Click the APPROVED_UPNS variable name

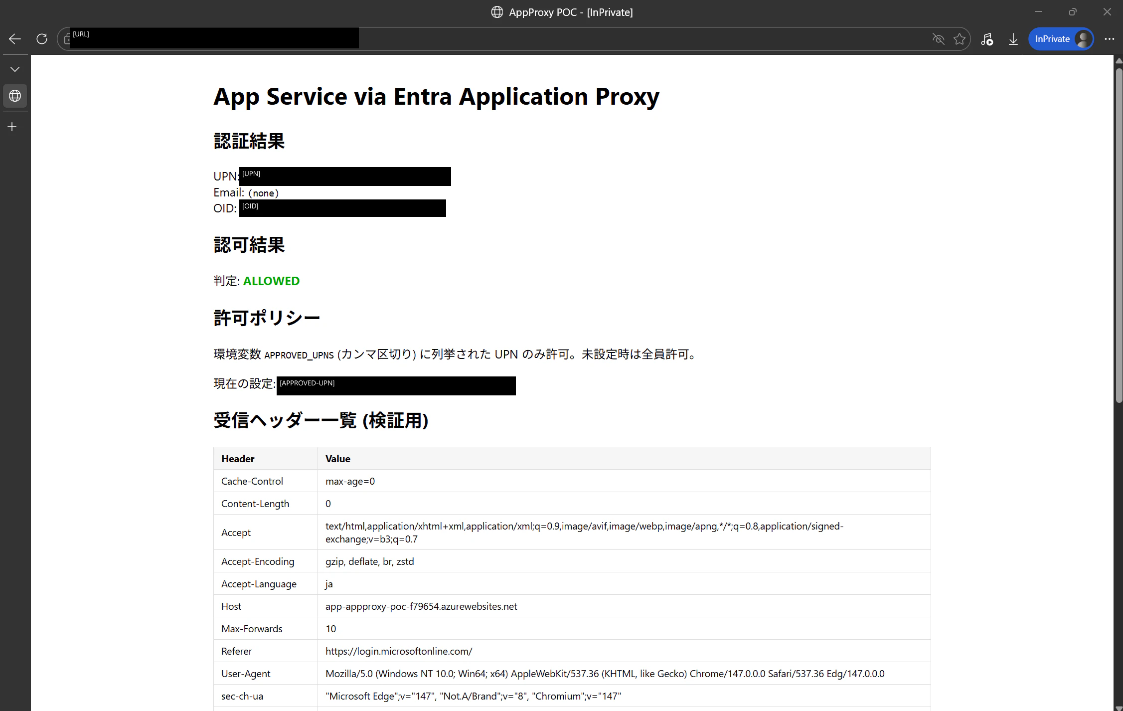point(299,355)
